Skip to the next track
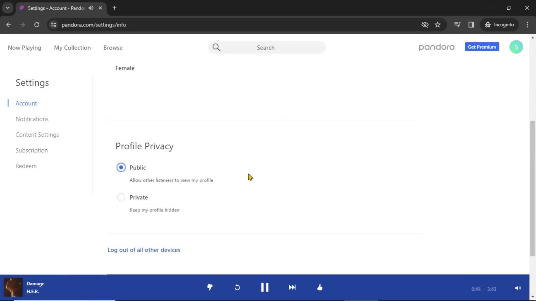Viewport: 536px width, 301px height. (292, 287)
